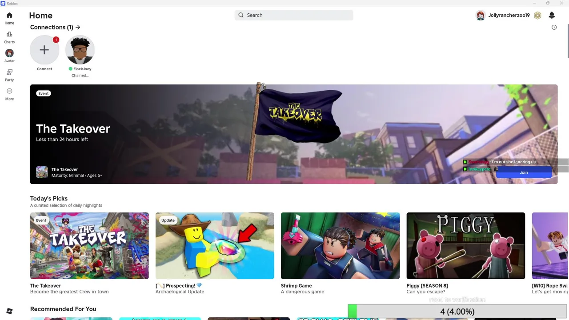Click the red notification badge on Connect

click(x=56, y=40)
